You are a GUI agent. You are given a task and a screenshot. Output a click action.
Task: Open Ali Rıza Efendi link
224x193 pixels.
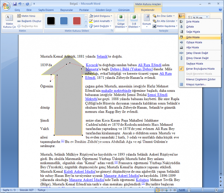(149, 65)
